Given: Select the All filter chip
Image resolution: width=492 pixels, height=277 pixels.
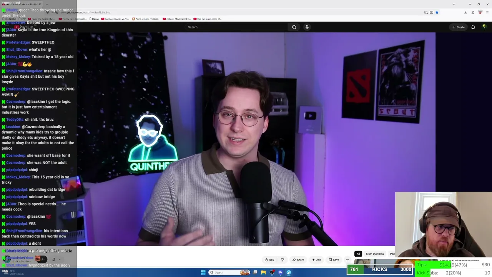Looking at the screenshot, I should [x=358, y=254].
